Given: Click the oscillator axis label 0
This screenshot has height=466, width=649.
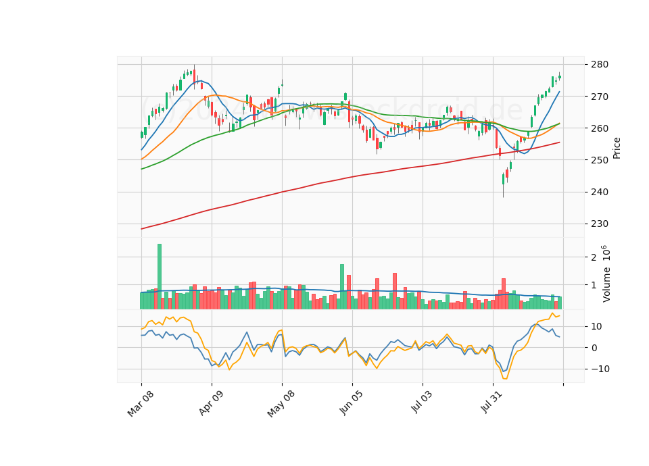Looking at the screenshot, I should (594, 348).
